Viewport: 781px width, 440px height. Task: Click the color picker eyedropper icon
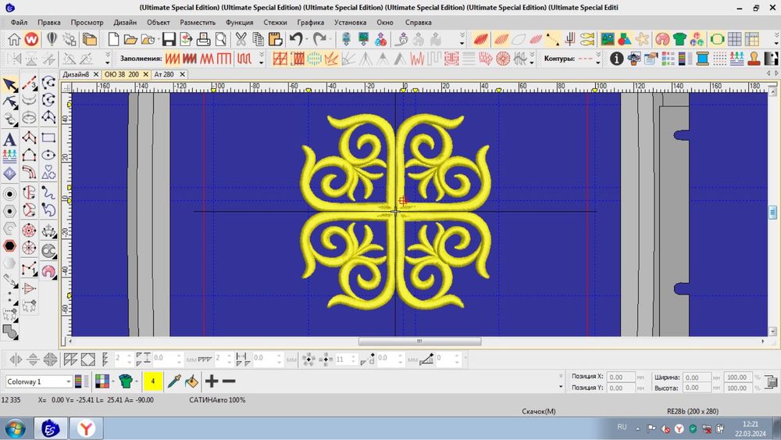(x=175, y=381)
